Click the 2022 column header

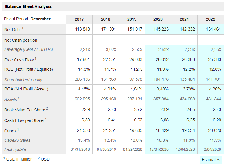pyautogui.click(x=211, y=19)
